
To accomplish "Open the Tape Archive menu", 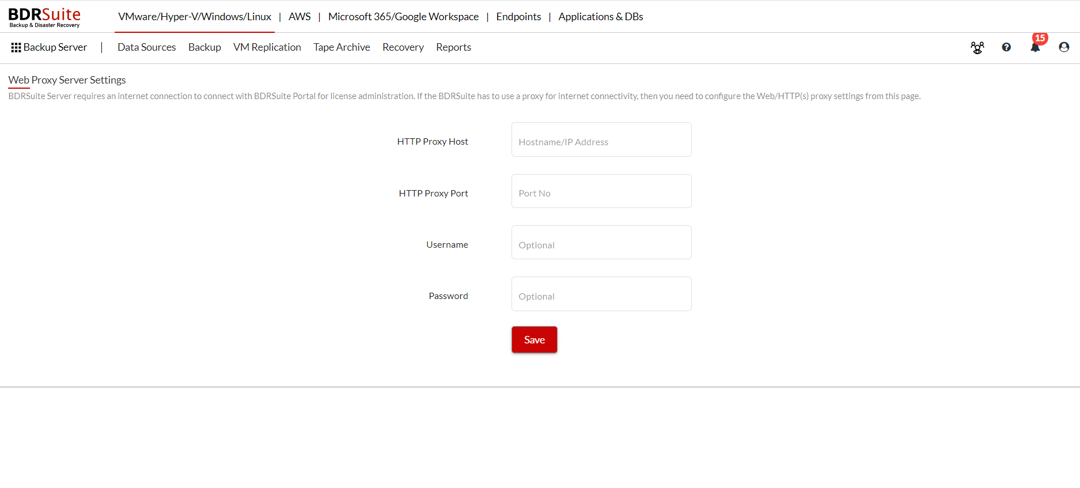I will [x=342, y=47].
